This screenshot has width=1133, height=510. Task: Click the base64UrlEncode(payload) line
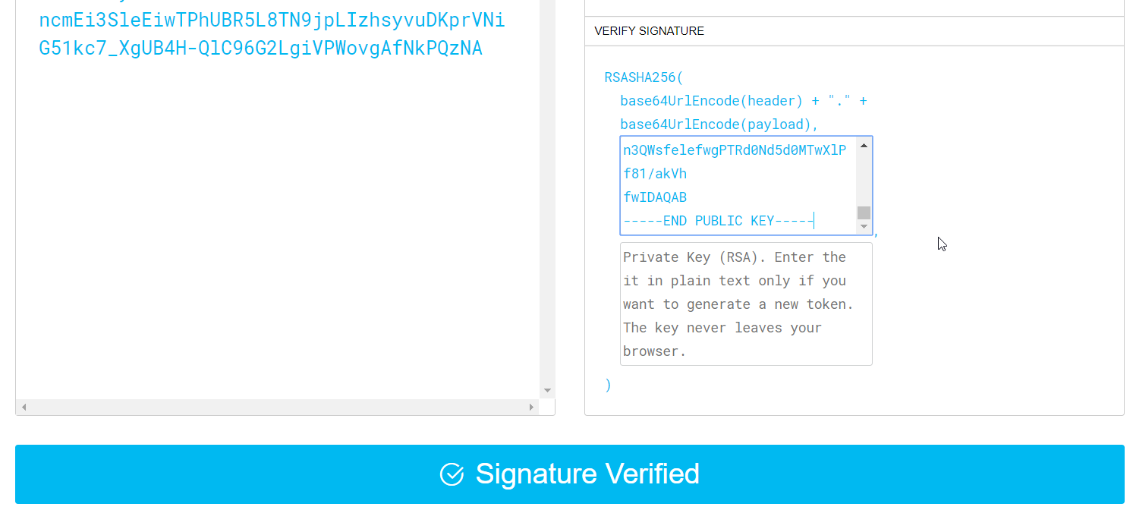719,124
